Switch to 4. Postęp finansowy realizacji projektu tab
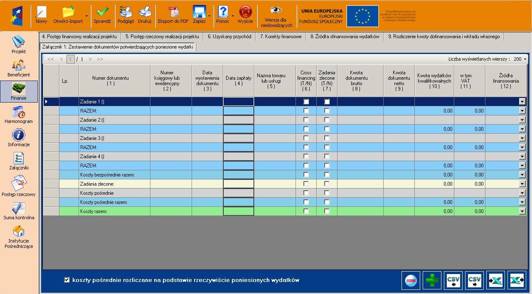Viewport: 532px width, 294px height. point(79,37)
